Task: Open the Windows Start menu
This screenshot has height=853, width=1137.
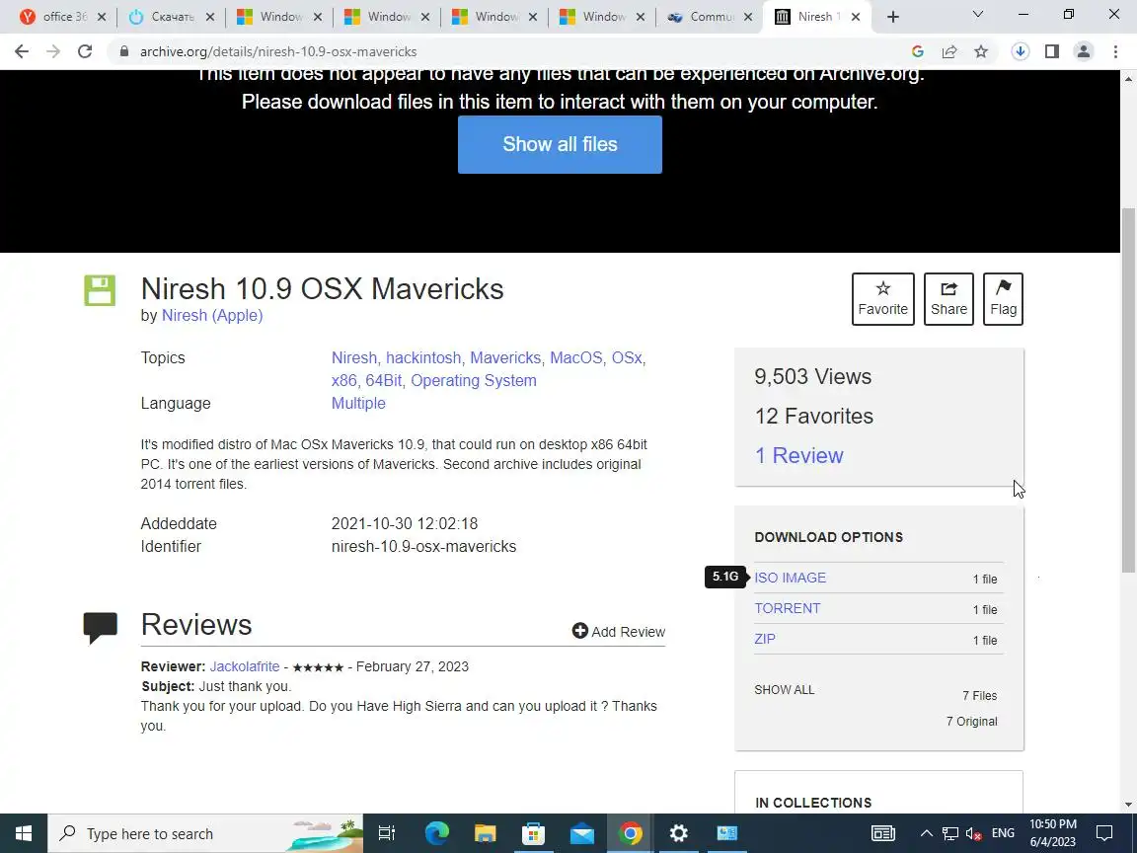Action: tap(24, 833)
